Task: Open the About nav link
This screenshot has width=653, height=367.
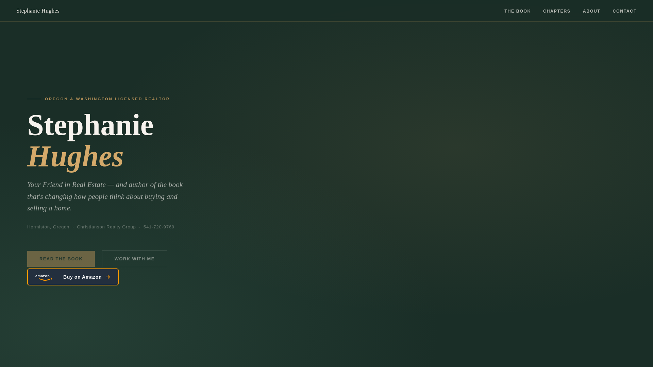Action: [x=591, y=11]
